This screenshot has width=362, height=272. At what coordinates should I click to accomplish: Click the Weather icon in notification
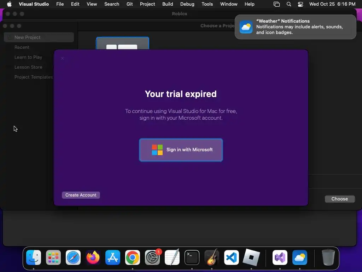[246, 27]
